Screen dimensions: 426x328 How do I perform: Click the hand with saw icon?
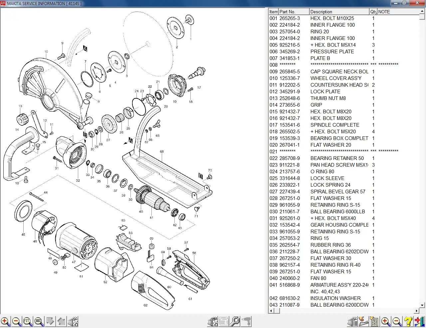click(x=363, y=322)
